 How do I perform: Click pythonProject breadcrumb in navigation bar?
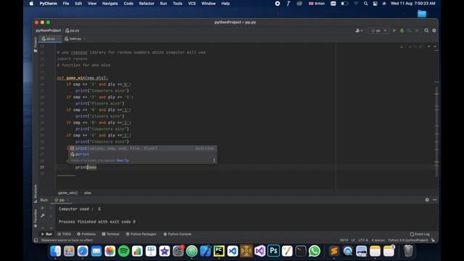49,30
